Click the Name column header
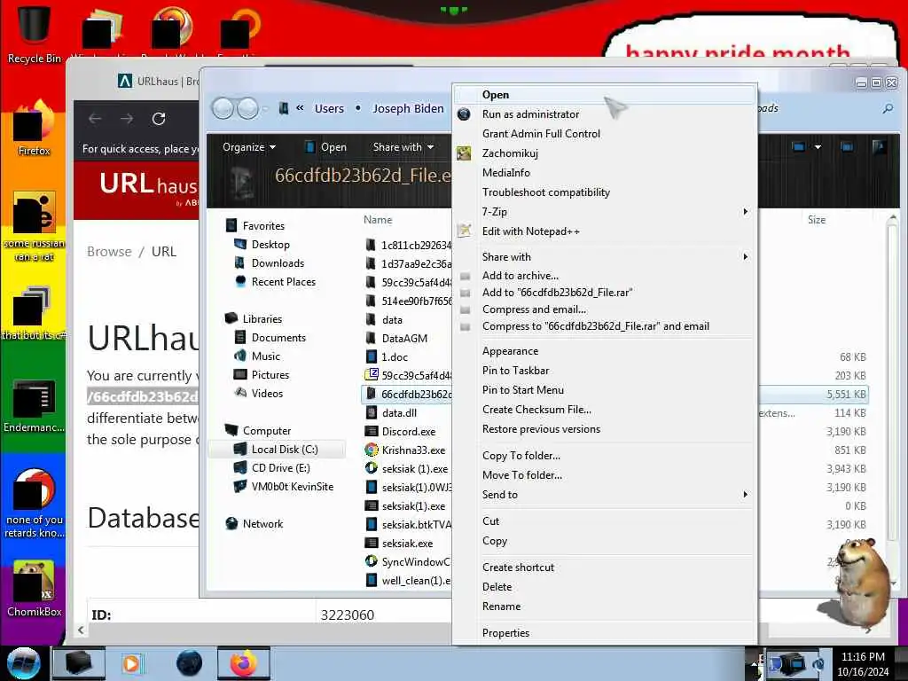 tap(378, 220)
